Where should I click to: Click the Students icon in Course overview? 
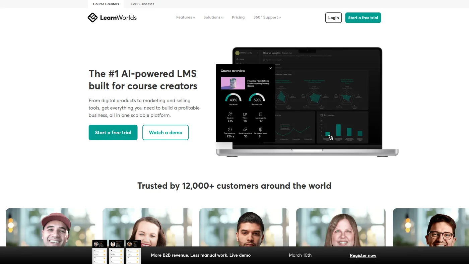(x=230, y=114)
